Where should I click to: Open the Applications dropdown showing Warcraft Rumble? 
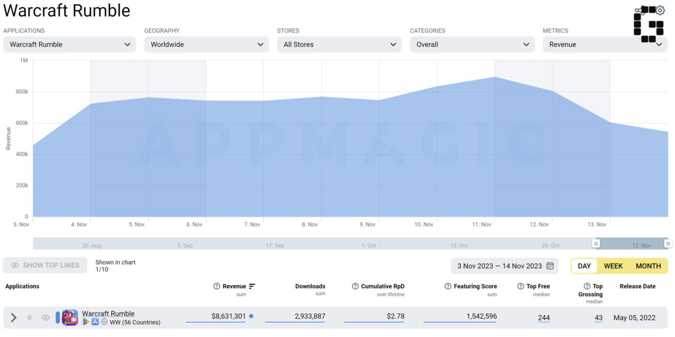[x=70, y=44]
